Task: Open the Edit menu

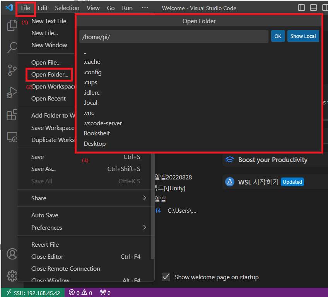Action: tap(43, 8)
